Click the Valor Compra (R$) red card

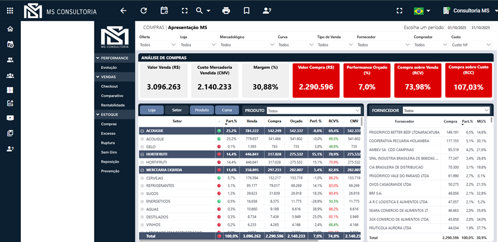pyautogui.click(x=315, y=78)
